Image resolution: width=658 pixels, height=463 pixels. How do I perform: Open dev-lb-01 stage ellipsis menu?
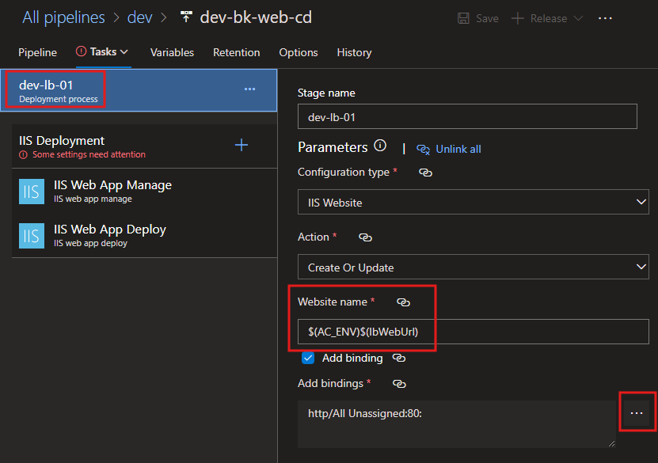pos(249,89)
